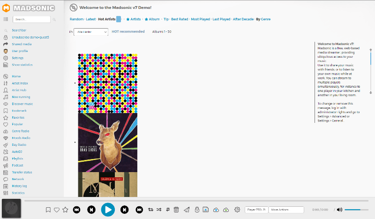Screen dimensions: 375x219
Task: Focus the Search input field
Action: point(31,19)
